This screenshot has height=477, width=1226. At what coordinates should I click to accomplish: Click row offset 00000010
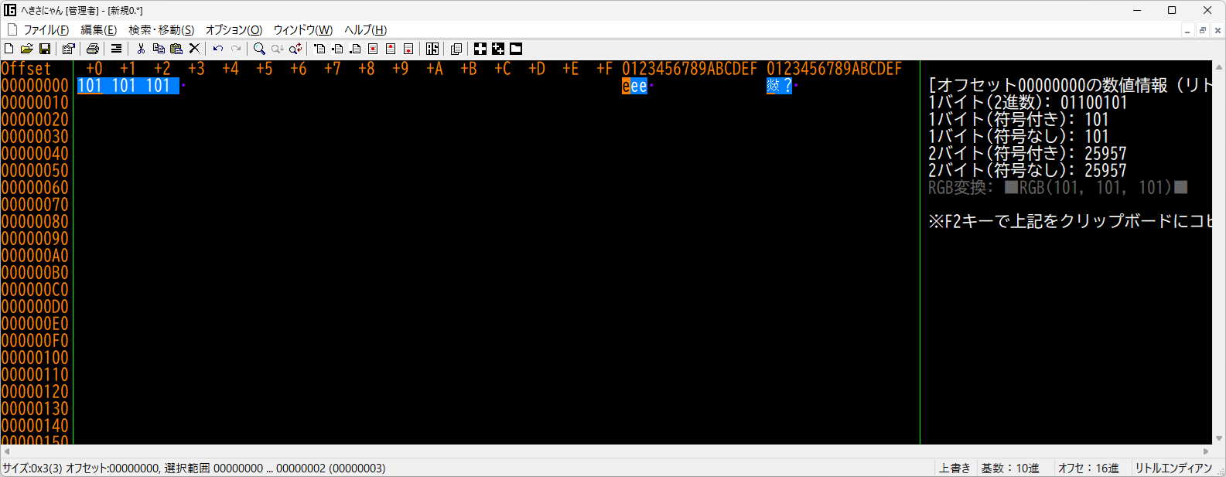pos(35,103)
